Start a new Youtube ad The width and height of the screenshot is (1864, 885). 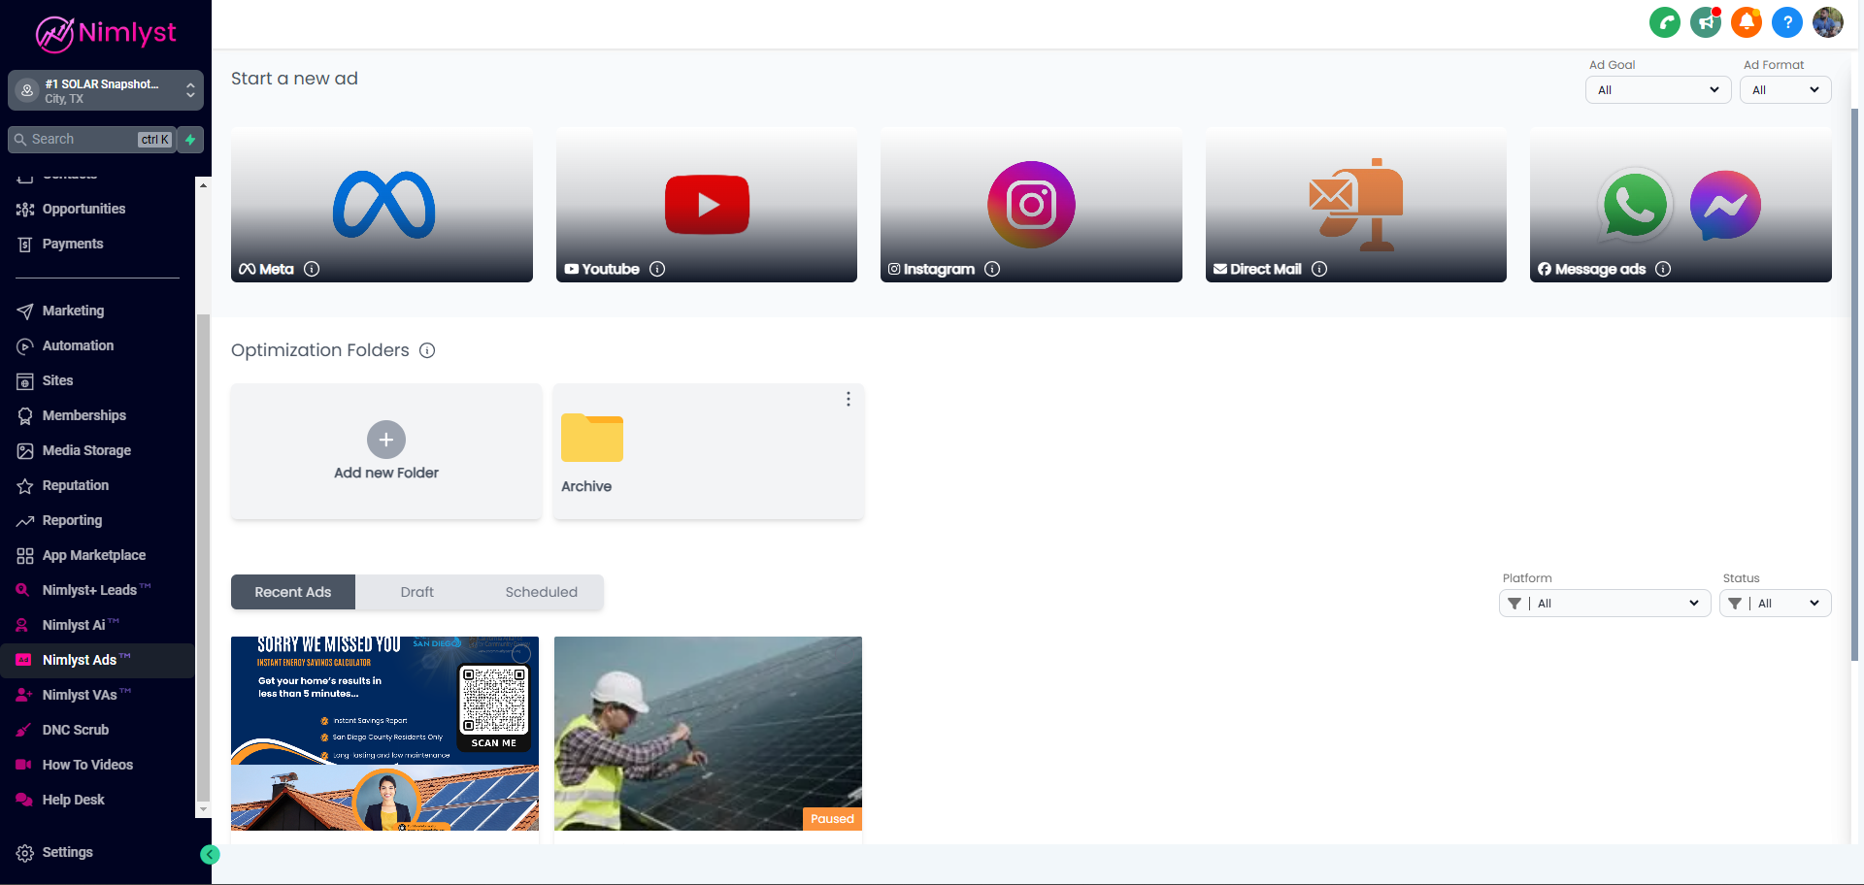707,205
